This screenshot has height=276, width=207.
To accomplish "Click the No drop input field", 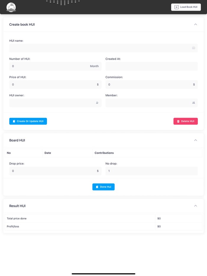I will [151, 171].
